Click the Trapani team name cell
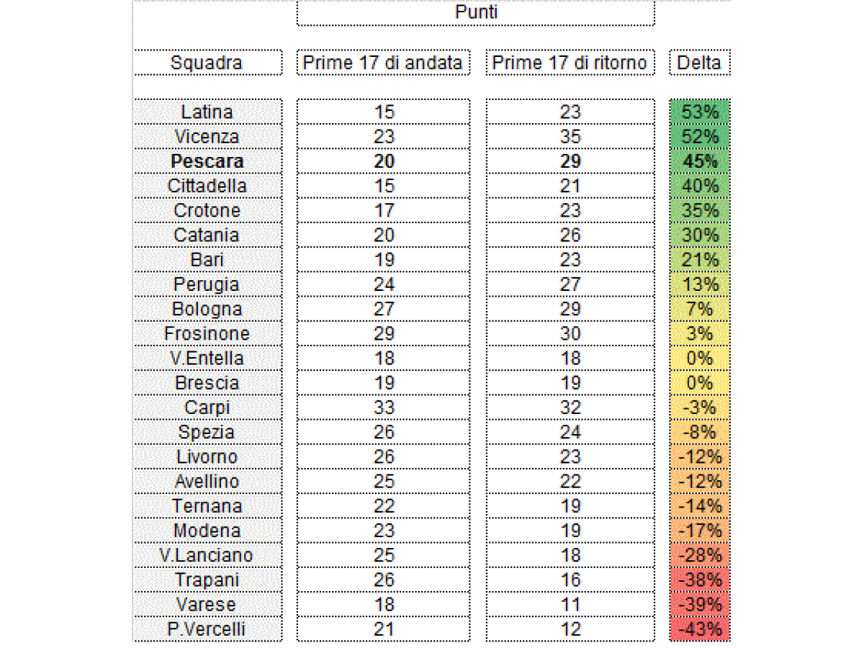This screenshot has height=648, width=864. click(207, 580)
